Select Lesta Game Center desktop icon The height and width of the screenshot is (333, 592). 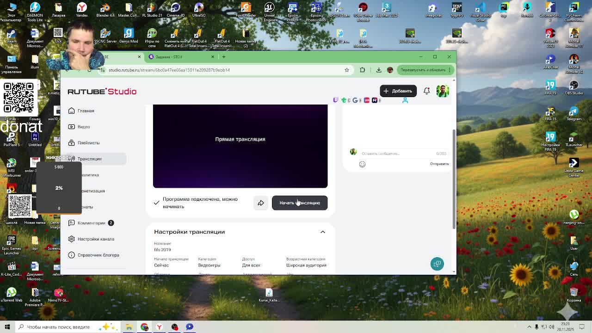point(574,166)
